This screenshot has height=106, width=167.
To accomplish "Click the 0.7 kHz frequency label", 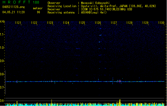I will 2,87.
